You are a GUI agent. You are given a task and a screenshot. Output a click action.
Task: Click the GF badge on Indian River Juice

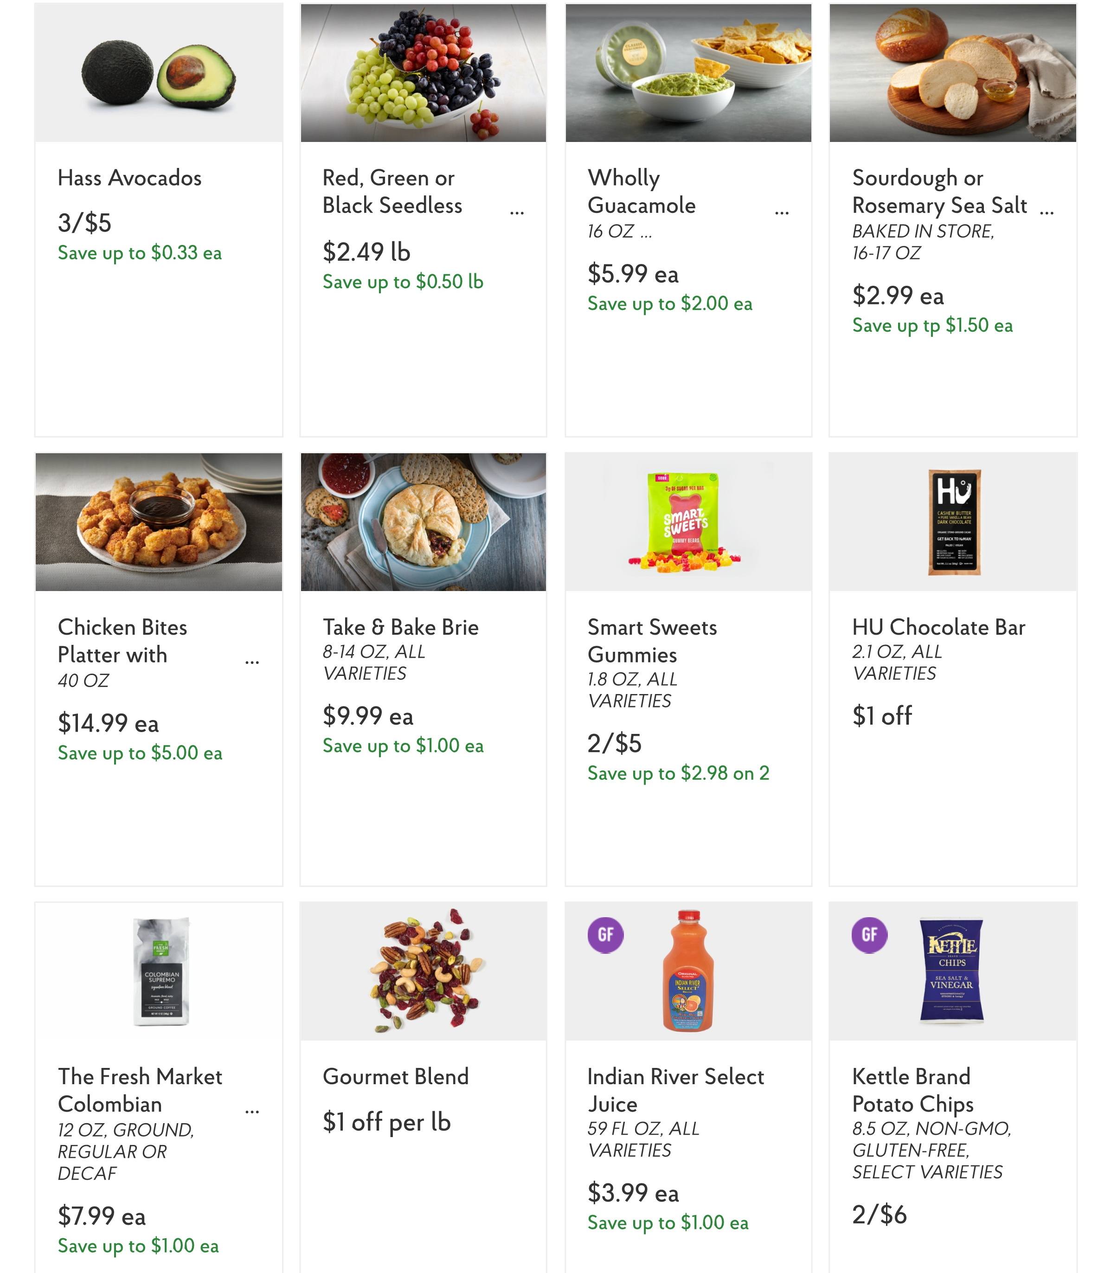tap(605, 934)
